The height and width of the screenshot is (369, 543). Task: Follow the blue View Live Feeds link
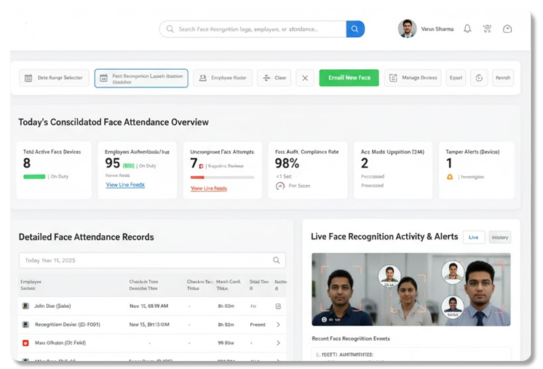coord(125,185)
